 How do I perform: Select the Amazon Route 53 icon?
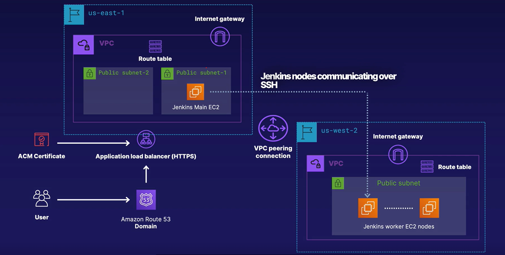(x=146, y=200)
